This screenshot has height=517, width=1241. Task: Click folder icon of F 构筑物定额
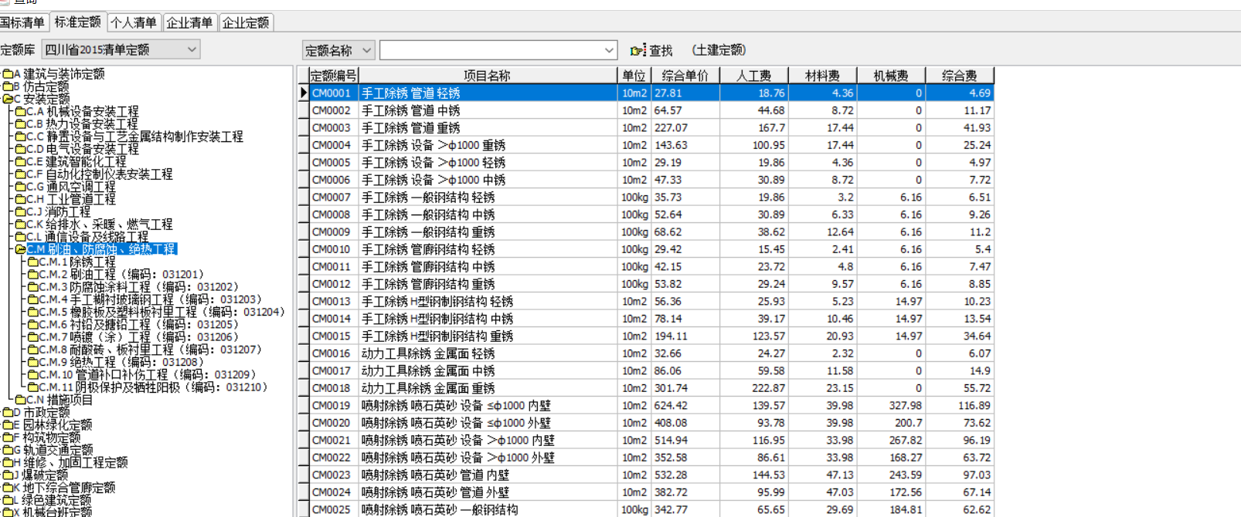[7, 437]
